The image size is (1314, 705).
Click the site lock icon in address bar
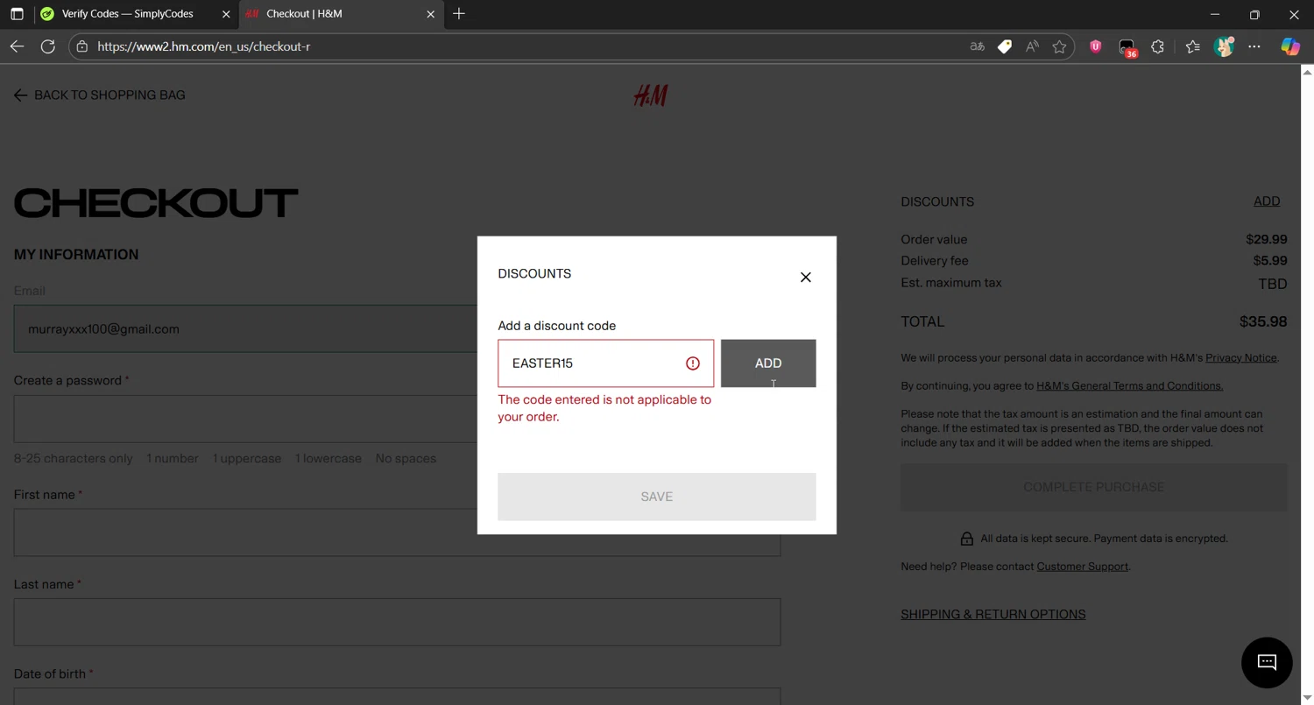(x=82, y=46)
